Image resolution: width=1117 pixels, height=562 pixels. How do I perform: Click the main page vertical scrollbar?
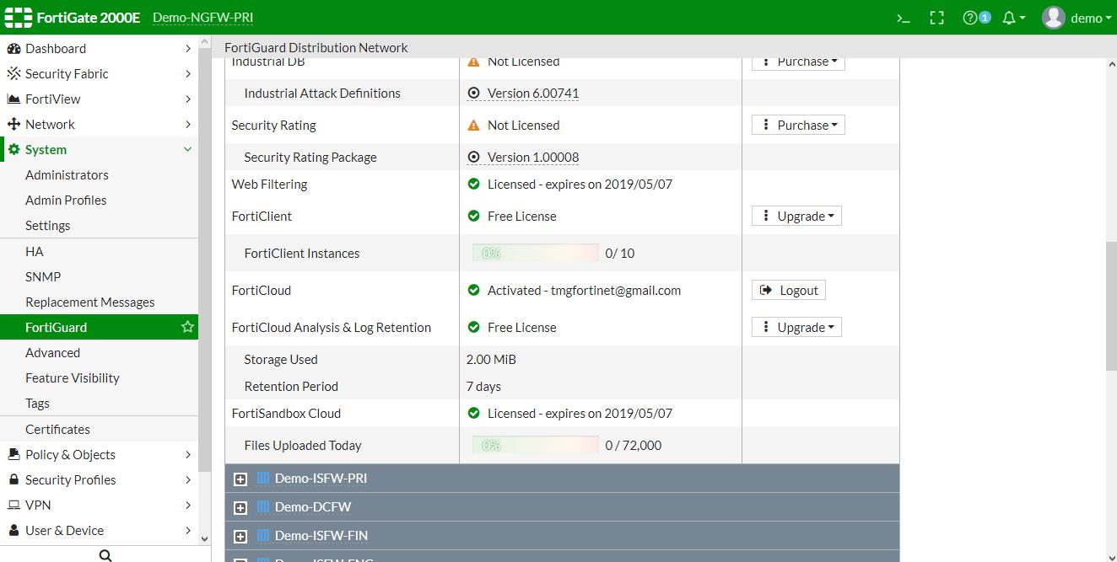tap(1111, 308)
